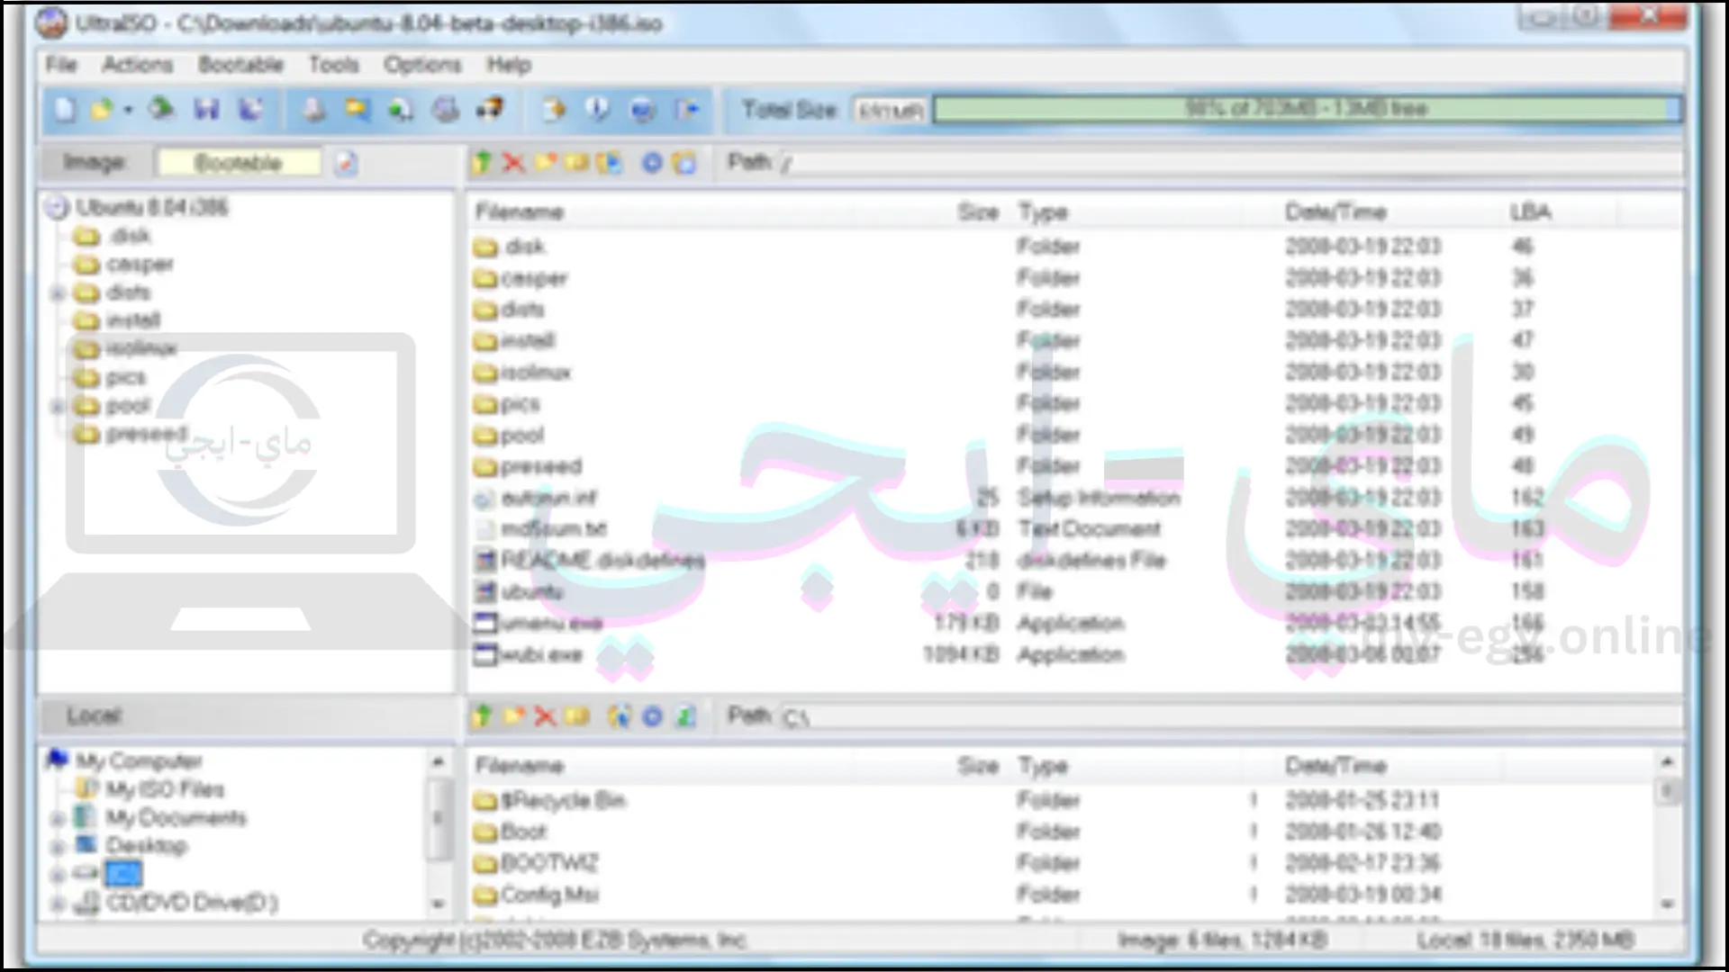
Task: Sort by the LBA column header
Action: point(1530,212)
